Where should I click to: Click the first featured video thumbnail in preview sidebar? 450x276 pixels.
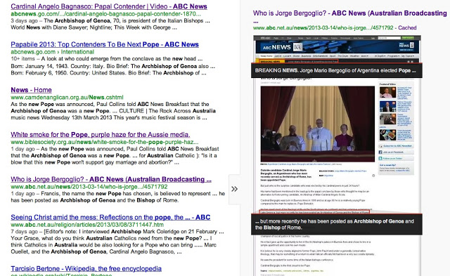(387, 92)
